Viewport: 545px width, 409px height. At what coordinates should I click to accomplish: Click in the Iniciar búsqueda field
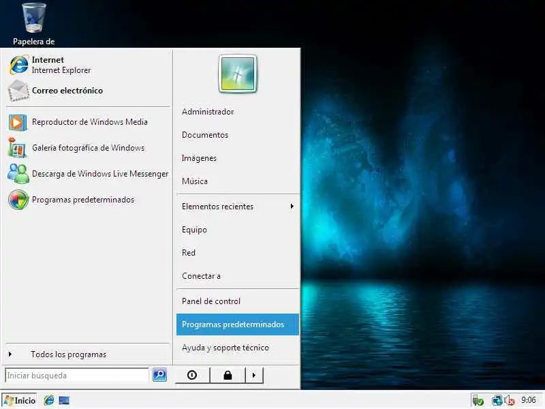click(x=77, y=376)
